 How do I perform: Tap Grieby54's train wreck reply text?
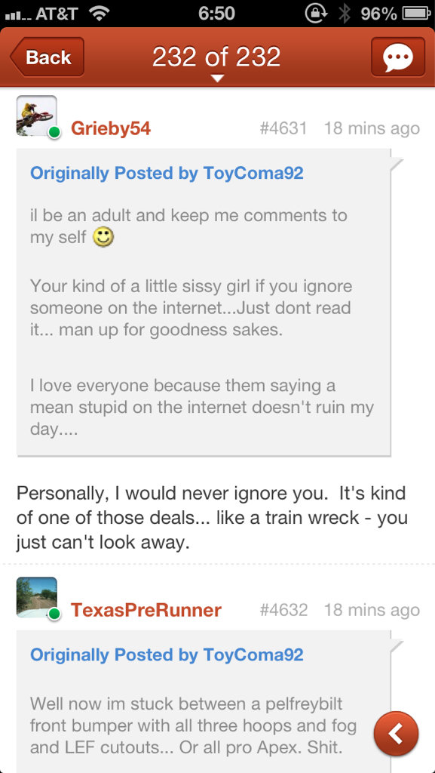(x=212, y=518)
